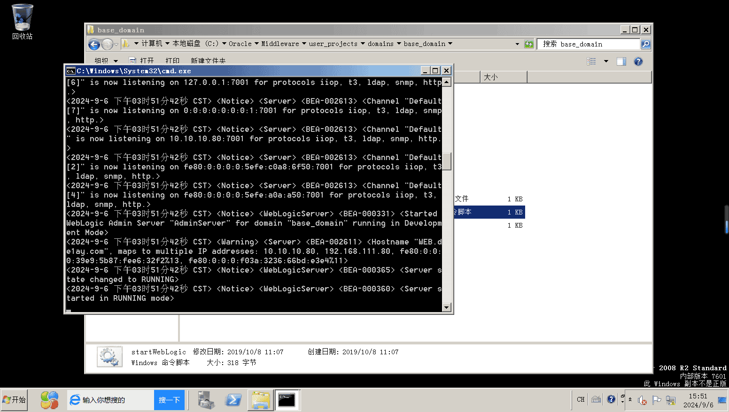Open the 开始 Start button
Image resolution: width=729 pixels, height=412 pixels.
click(15, 400)
